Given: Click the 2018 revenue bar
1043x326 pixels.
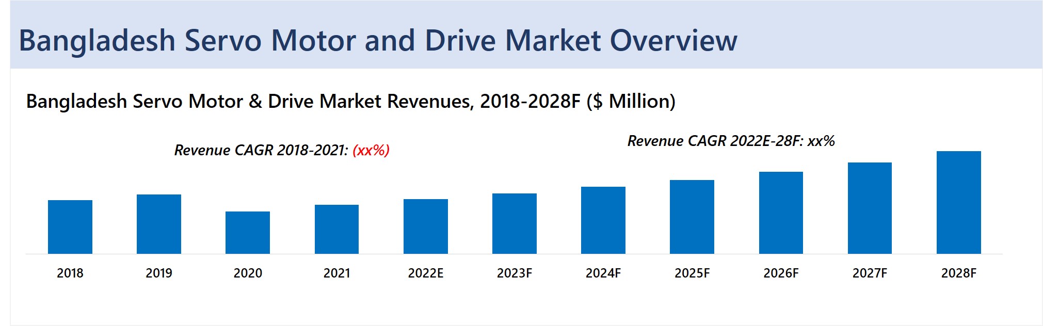Looking at the screenshot, I should pos(70,227).
